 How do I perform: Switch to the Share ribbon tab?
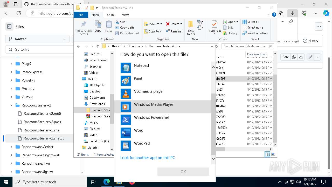point(111,15)
